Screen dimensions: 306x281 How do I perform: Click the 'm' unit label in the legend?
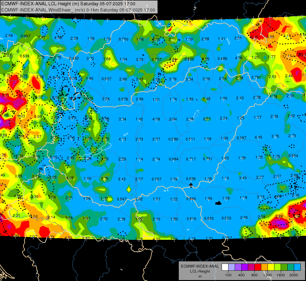point(200,276)
